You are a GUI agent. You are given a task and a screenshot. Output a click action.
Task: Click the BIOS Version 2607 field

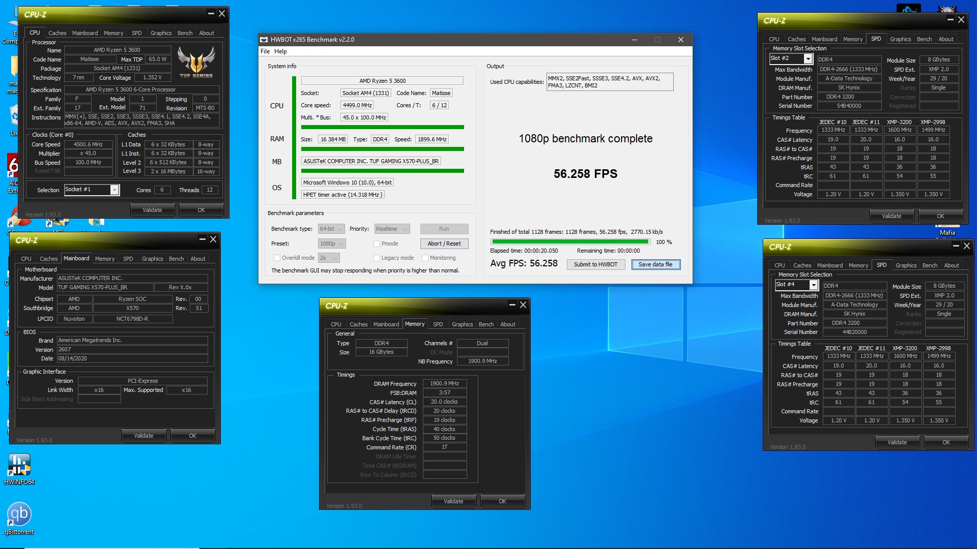coord(132,350)
